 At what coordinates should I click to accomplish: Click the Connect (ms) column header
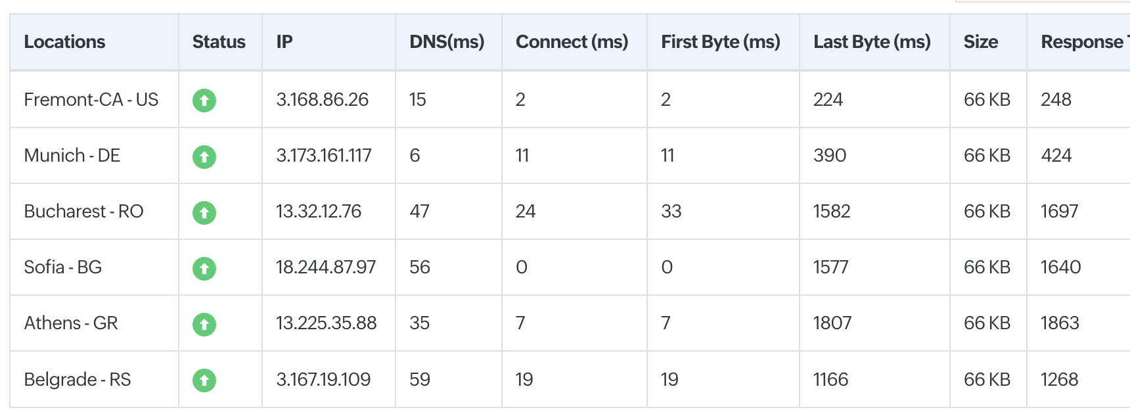tap(572, 42)
